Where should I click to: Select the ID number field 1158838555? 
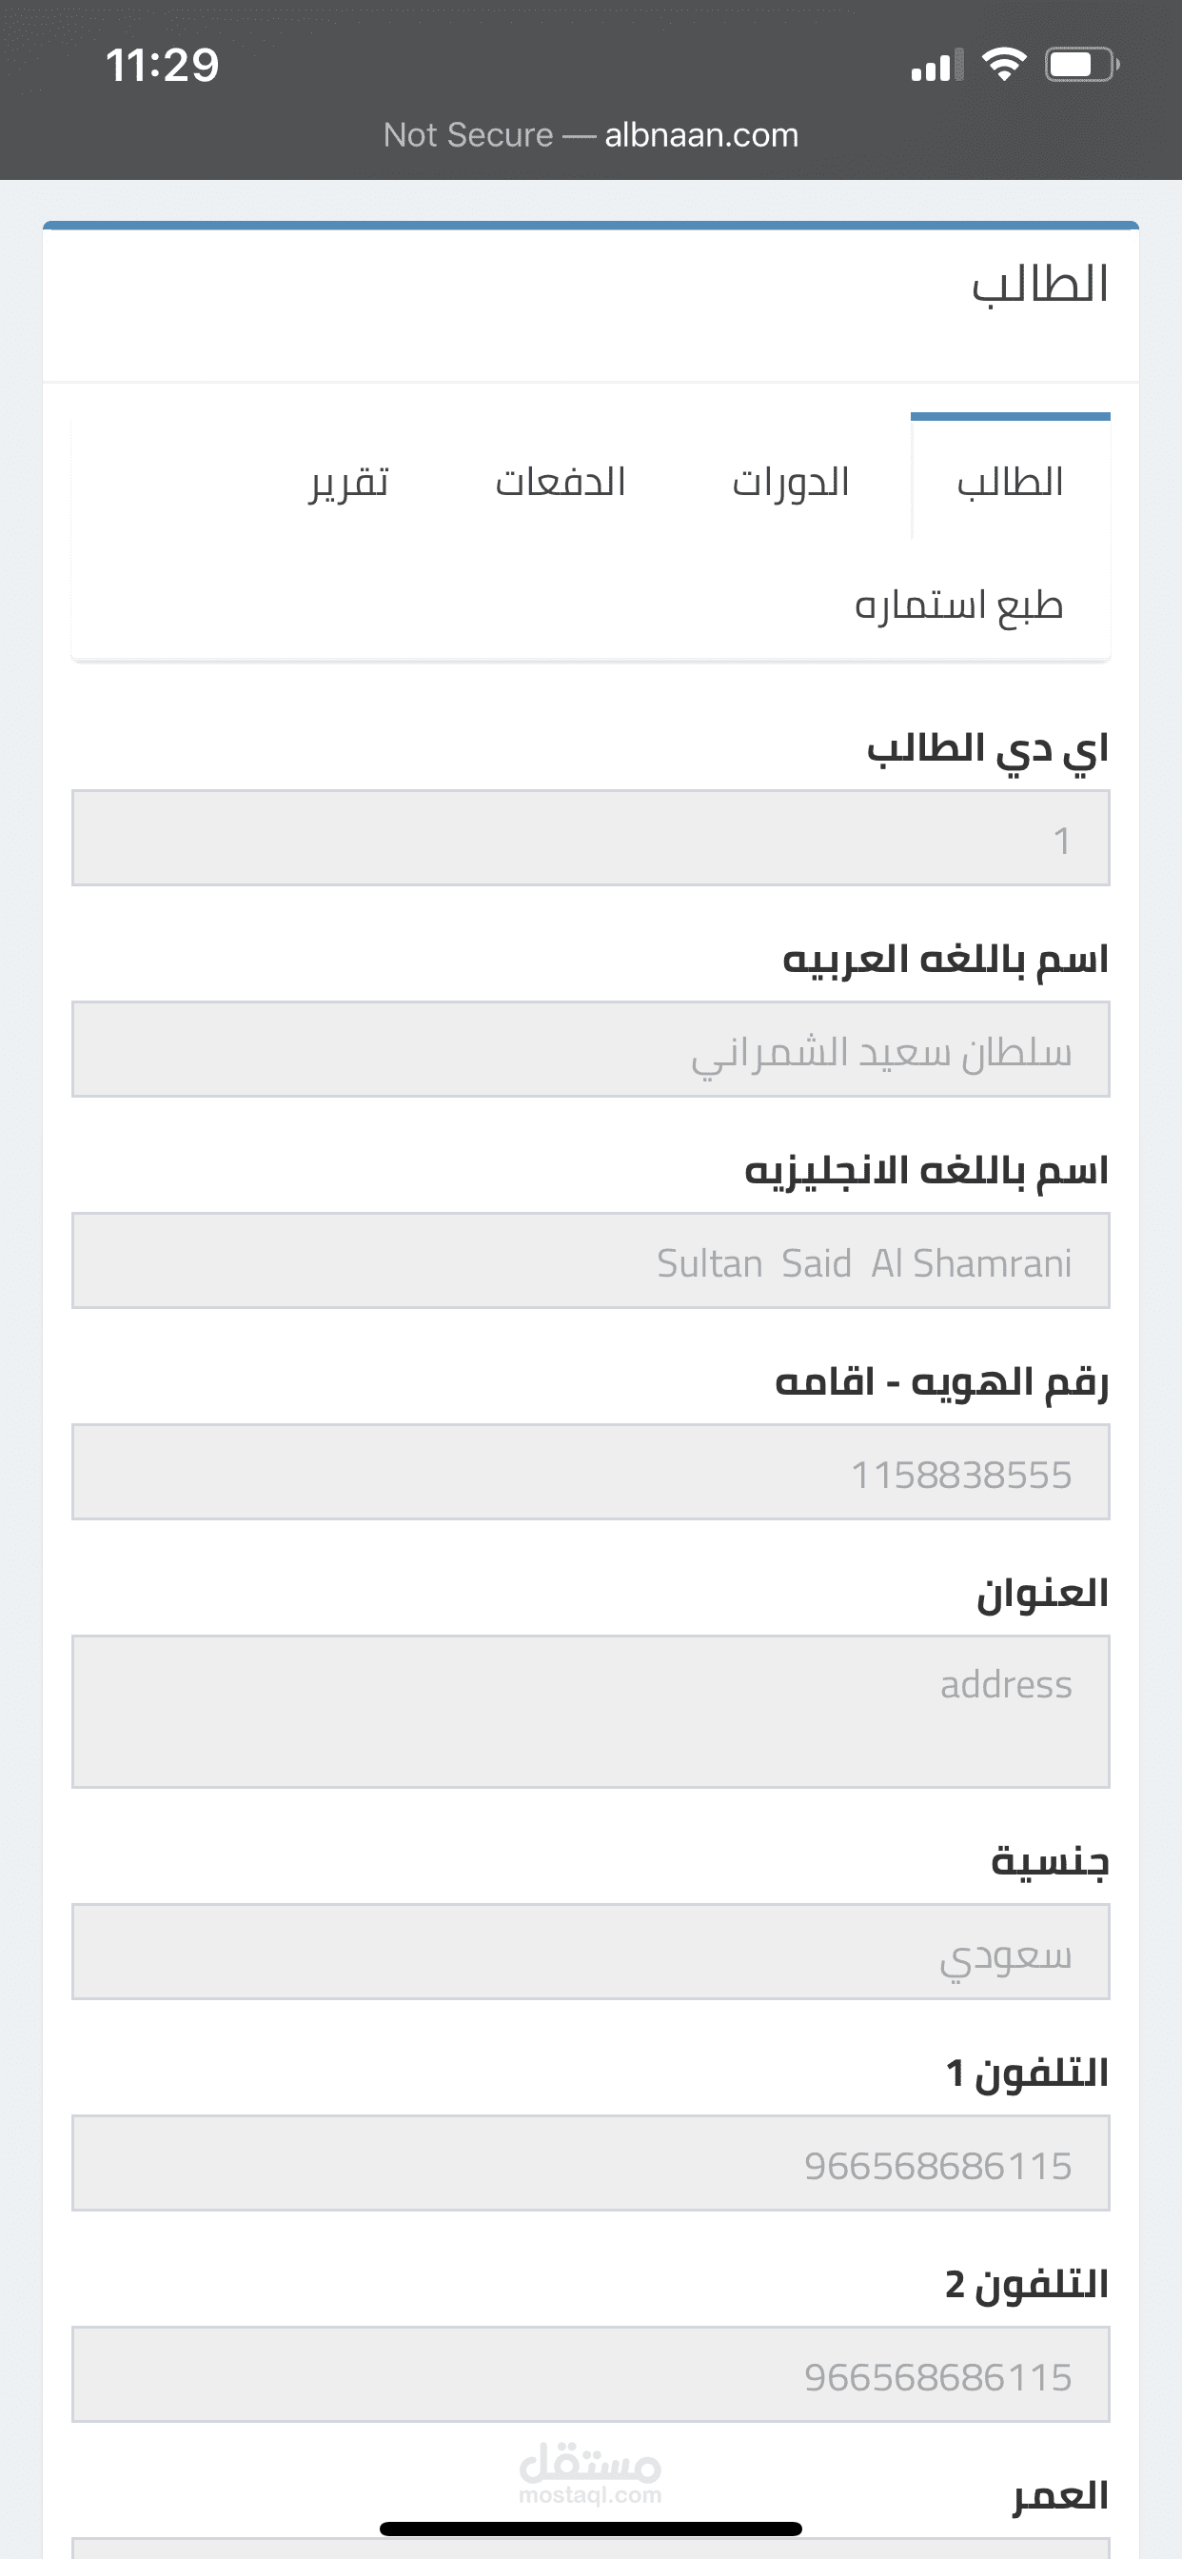[590, 1472]
